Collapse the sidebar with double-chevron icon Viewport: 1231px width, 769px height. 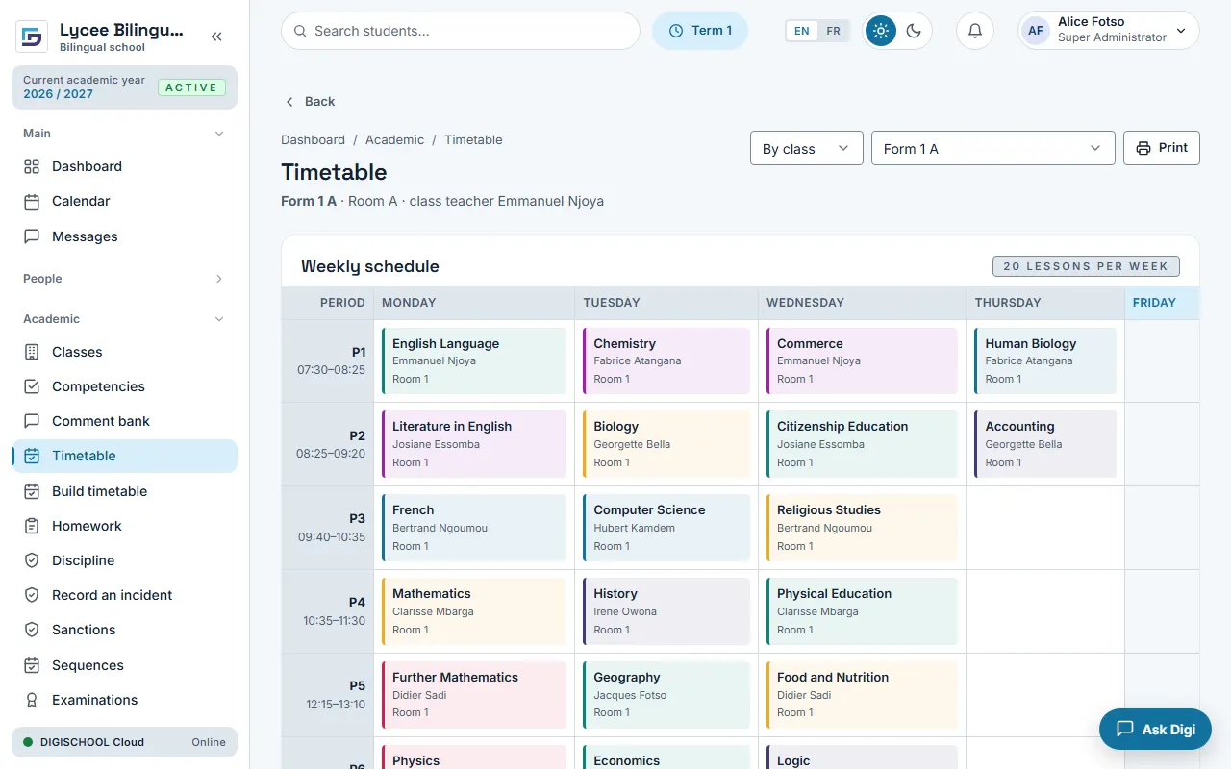[x=216, y=37]
